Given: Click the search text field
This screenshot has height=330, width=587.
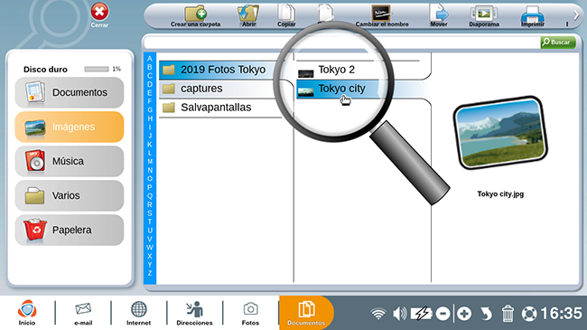Looking at the screenshot, I should click(341, 42).
